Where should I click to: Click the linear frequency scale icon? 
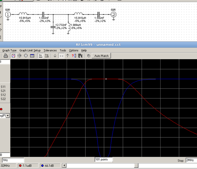[x=40, y=56]
